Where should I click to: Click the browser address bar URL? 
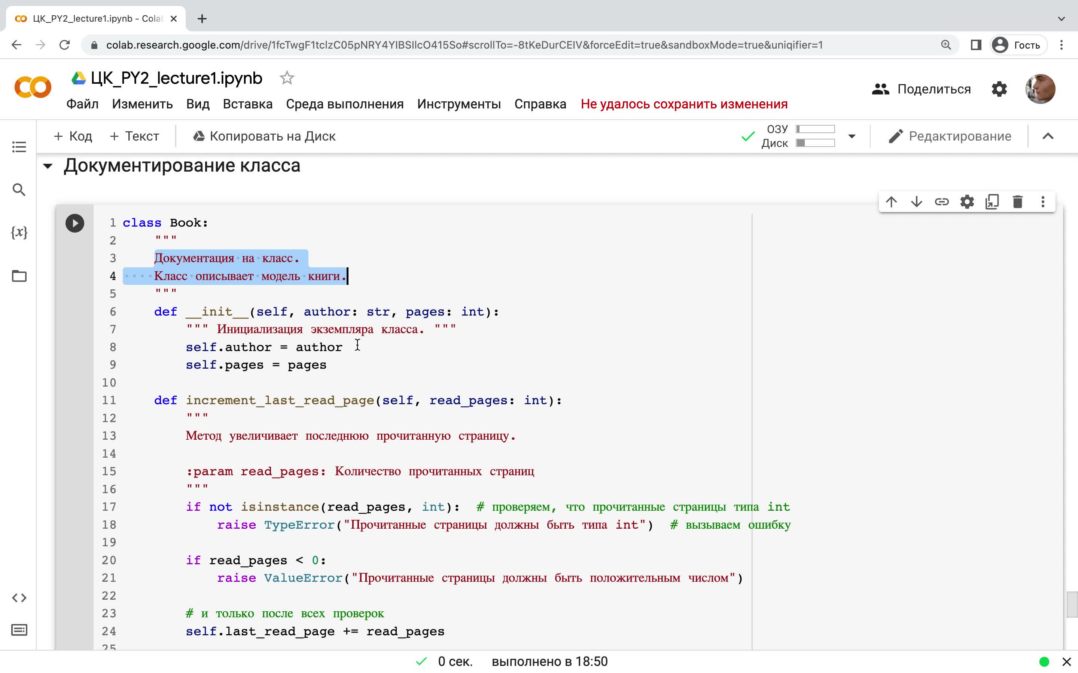[x=464, y=45]
